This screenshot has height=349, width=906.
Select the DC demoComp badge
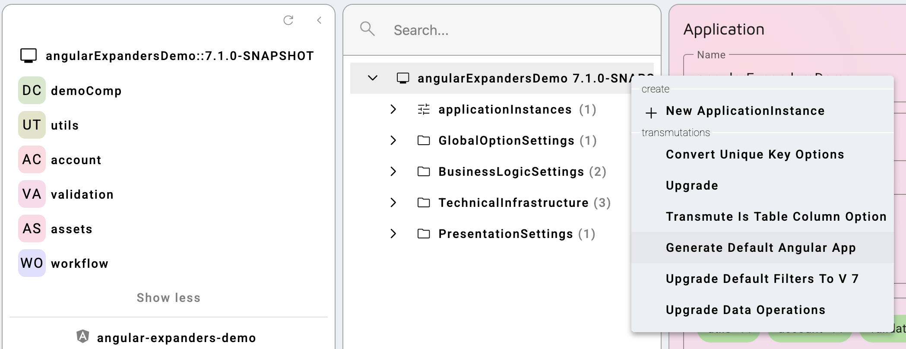(x=32, y=90)
